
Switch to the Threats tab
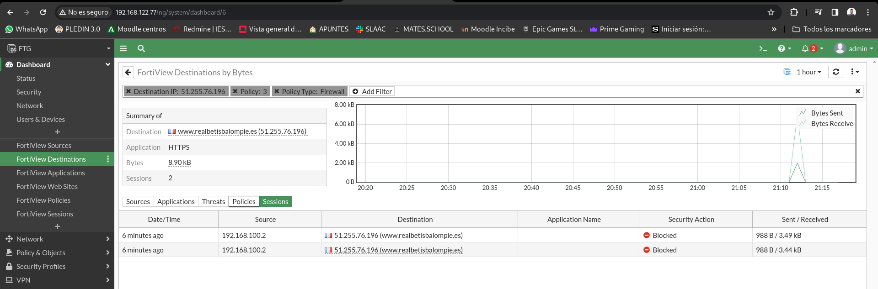(x=214, y=202)
